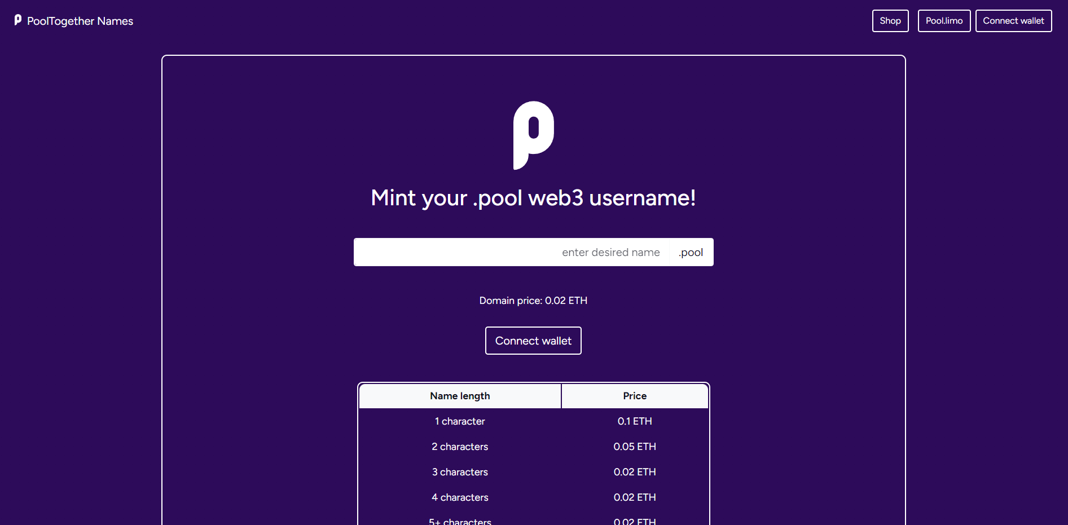Click the .pool suffix label
Image resolution: width=1068 pixels, height=525 pixels.
[x=691, y=252]
